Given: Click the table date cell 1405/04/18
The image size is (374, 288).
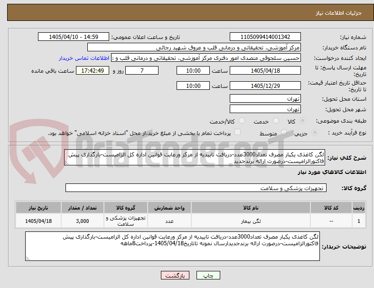Looking at the screenshot, I should (x=38, y=221).
